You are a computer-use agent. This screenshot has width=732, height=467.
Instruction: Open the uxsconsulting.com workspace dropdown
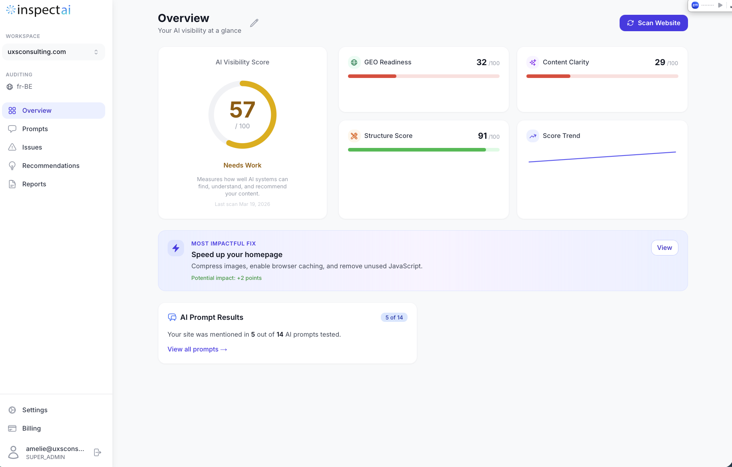(x=54, y=52)
